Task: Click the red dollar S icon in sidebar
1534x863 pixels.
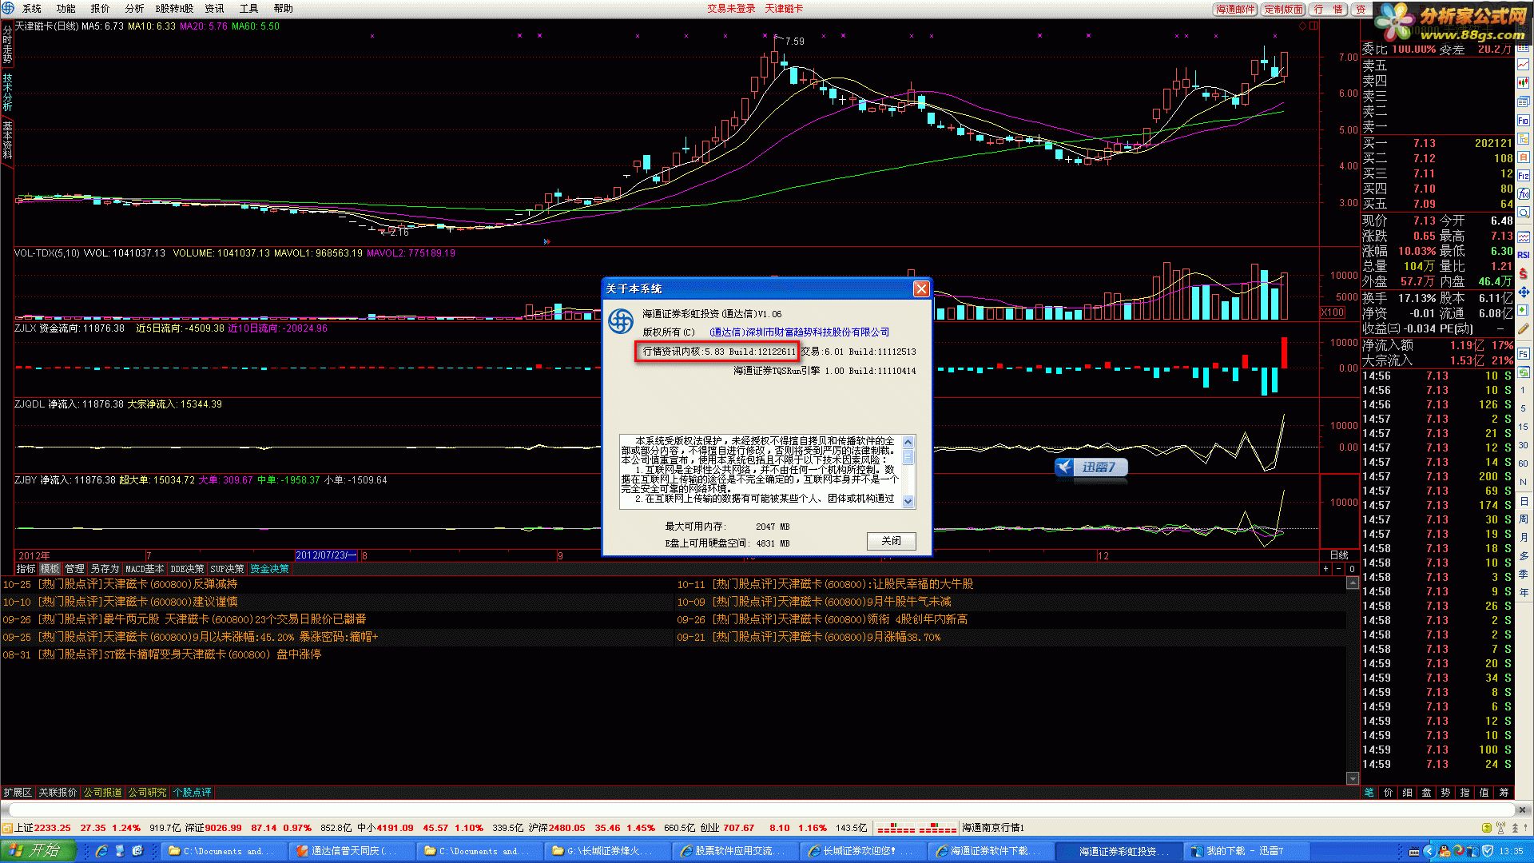Action: click(1524, 272)
